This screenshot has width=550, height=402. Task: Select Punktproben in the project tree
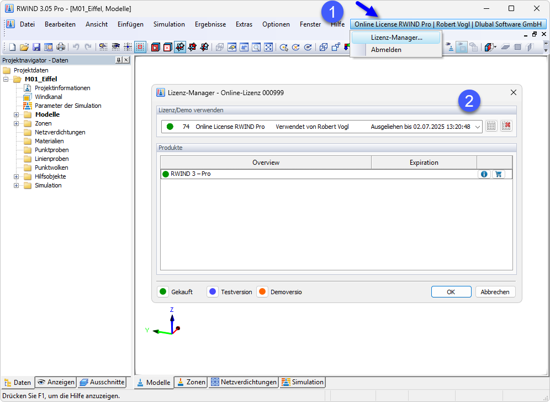[x=51, y=150]
